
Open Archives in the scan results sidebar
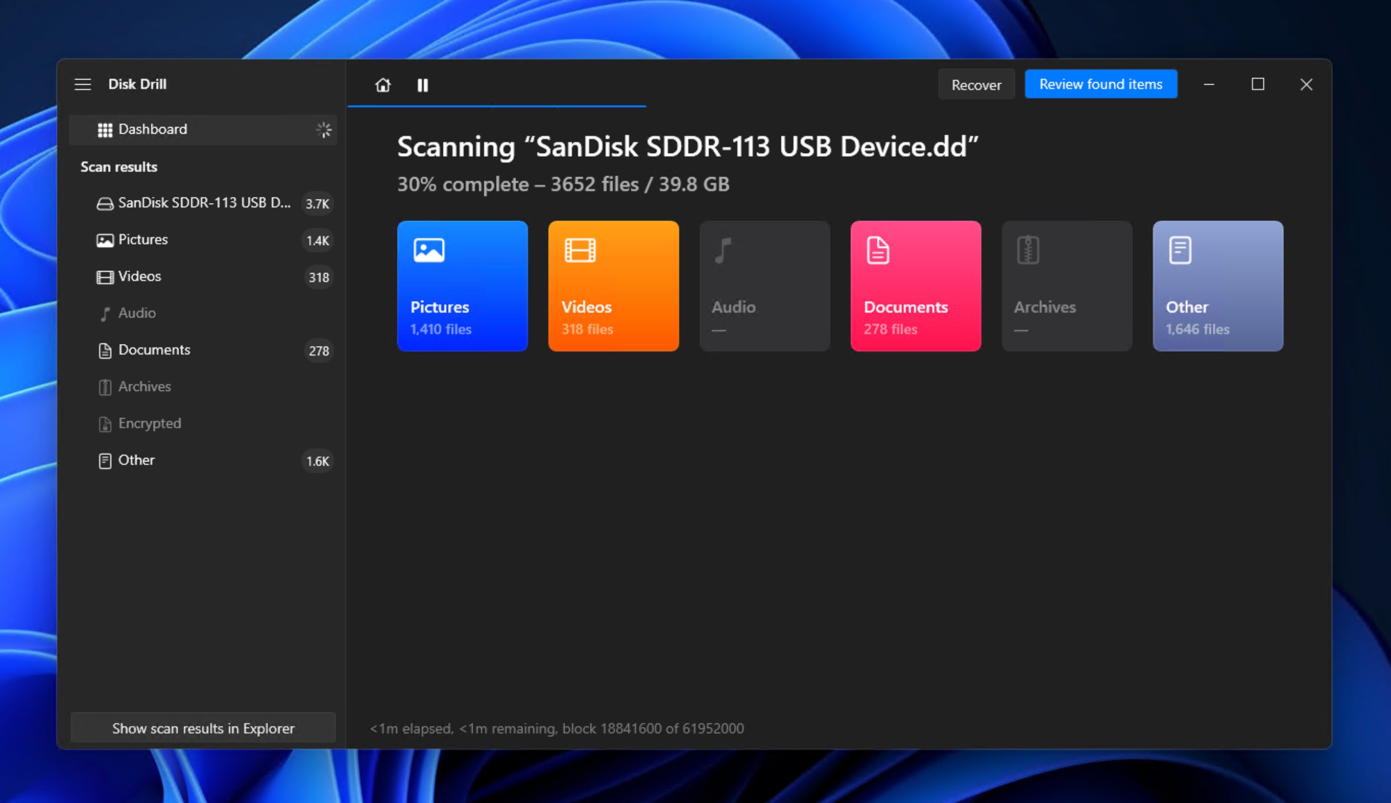tap(203, 387)
